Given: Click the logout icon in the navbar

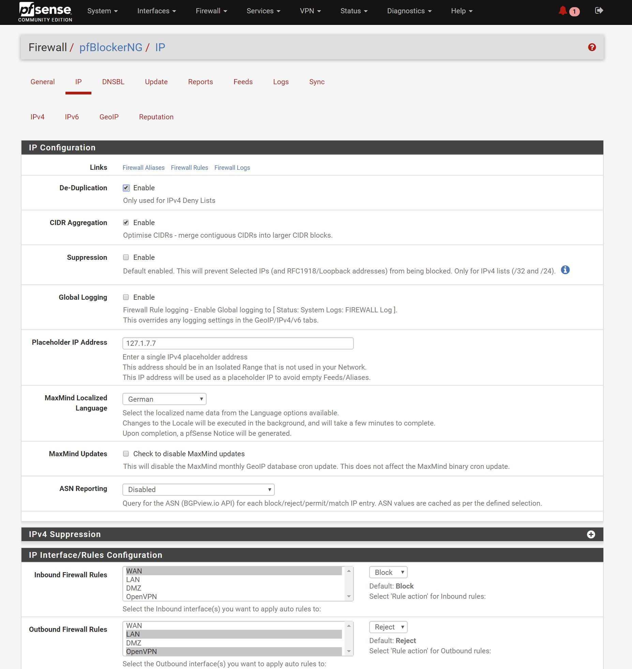Looking at the screenshot, I should 599,11.
